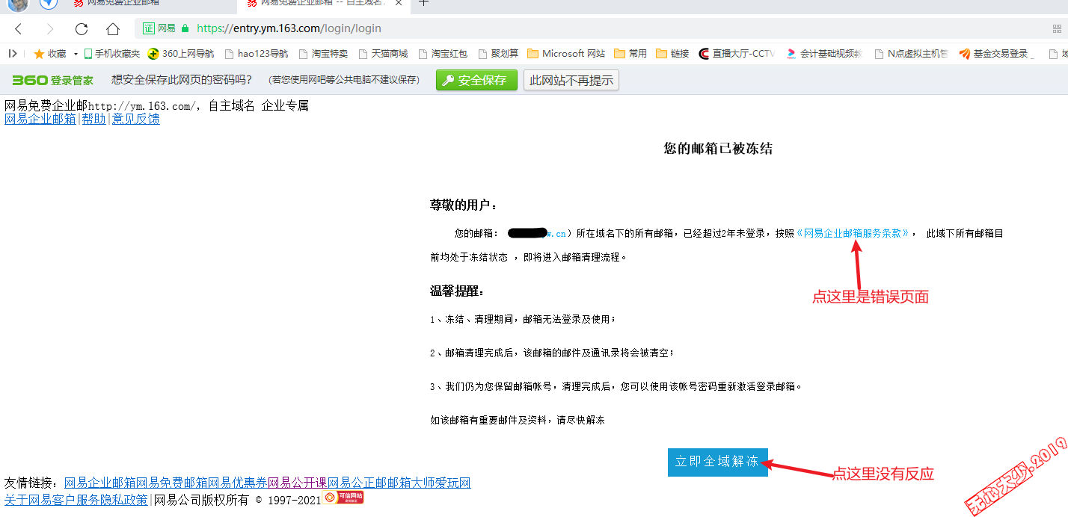Click the 360登录管家 logo

click(x=52, y=80)
